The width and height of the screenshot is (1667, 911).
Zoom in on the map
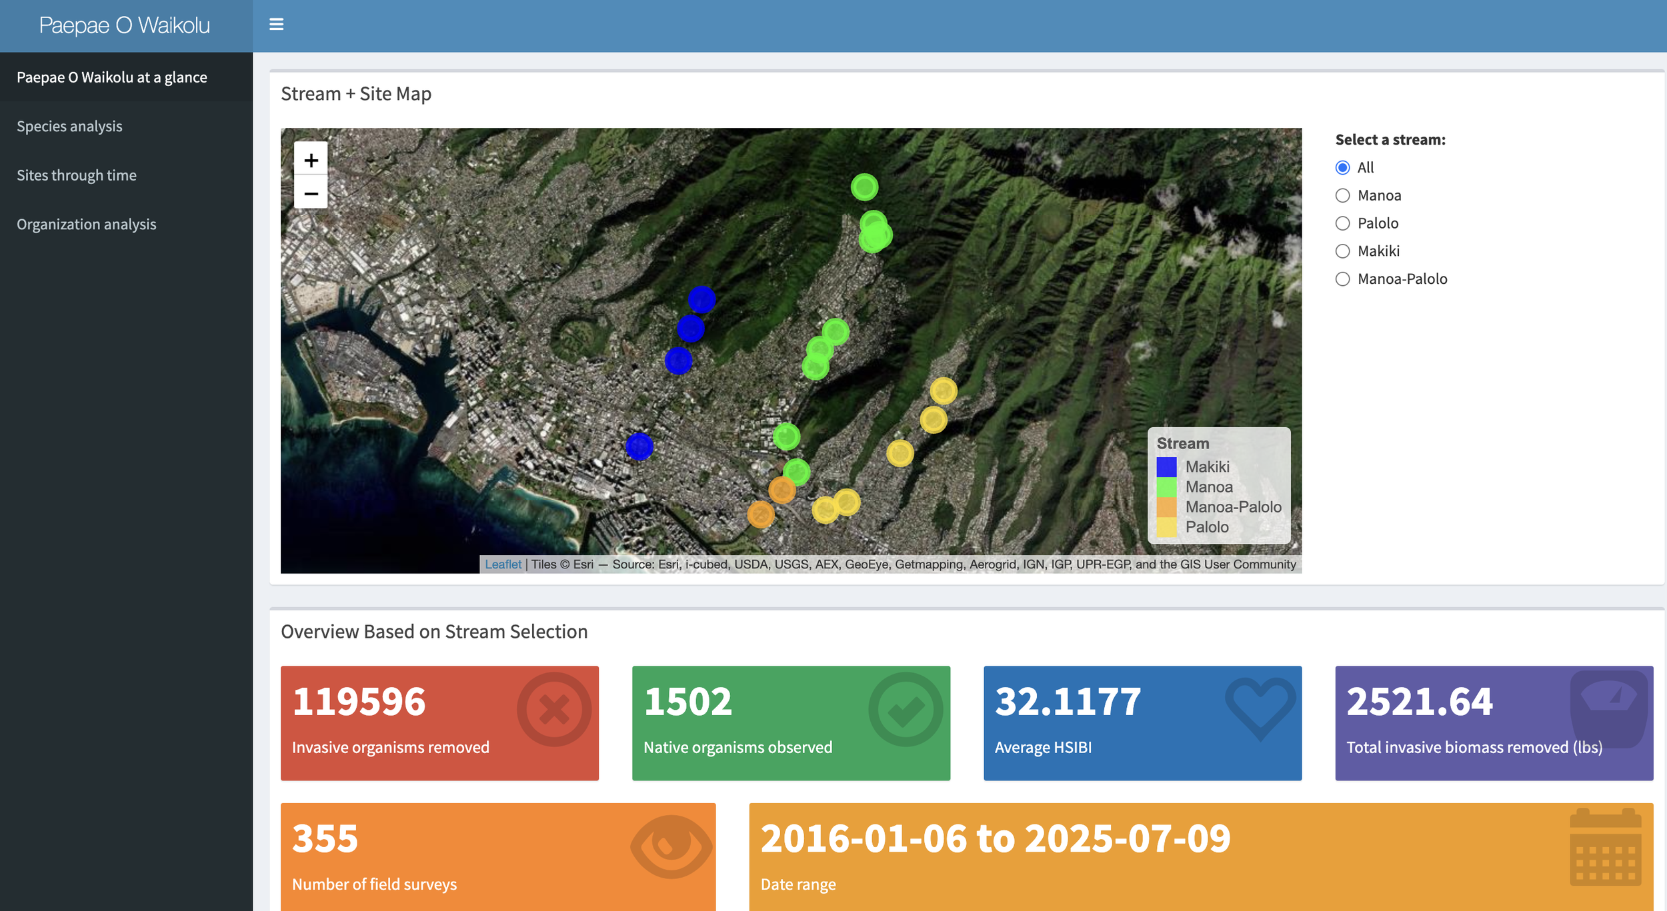click(311, 160)
